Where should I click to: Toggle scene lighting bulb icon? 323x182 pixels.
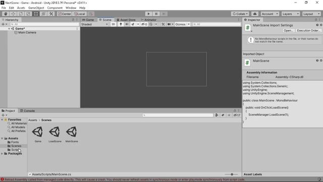point(121,24)
